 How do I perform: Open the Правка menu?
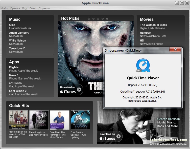coord(15,8)
